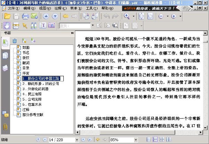Select bookmark 3. 外部化的机器

point(36,89)
